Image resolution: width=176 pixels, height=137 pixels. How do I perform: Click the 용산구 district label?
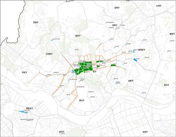(82, 100)
